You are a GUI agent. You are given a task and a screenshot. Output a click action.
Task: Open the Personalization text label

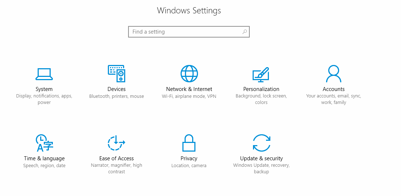(261, 89)
